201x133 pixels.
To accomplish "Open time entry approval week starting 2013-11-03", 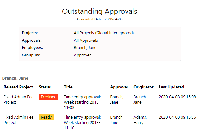I will [82, 102].
